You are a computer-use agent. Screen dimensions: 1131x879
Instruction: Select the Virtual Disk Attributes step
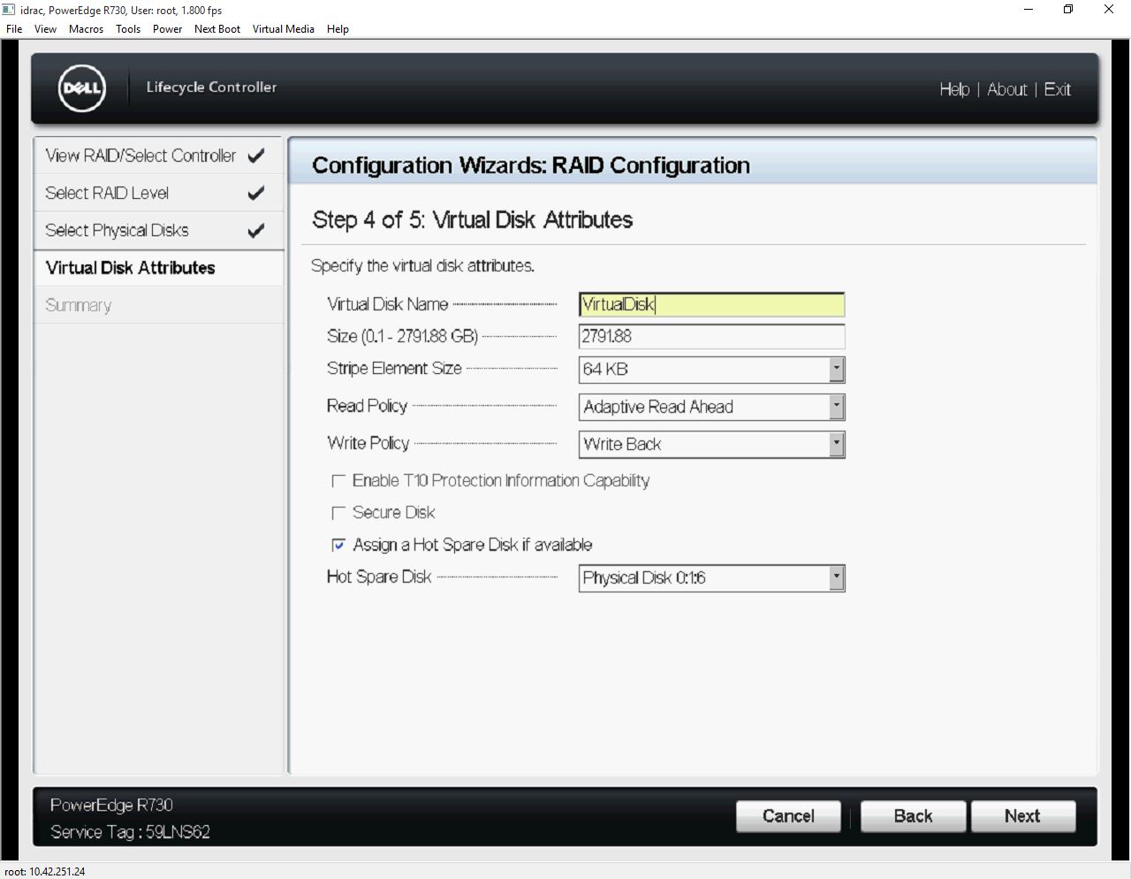[x=158, y=268]
